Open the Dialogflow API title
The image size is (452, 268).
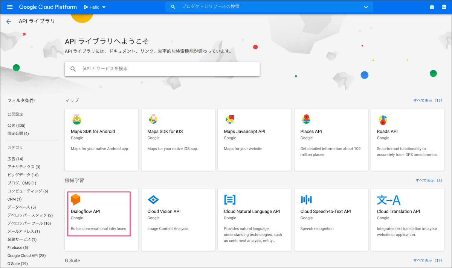click(86, 212)
